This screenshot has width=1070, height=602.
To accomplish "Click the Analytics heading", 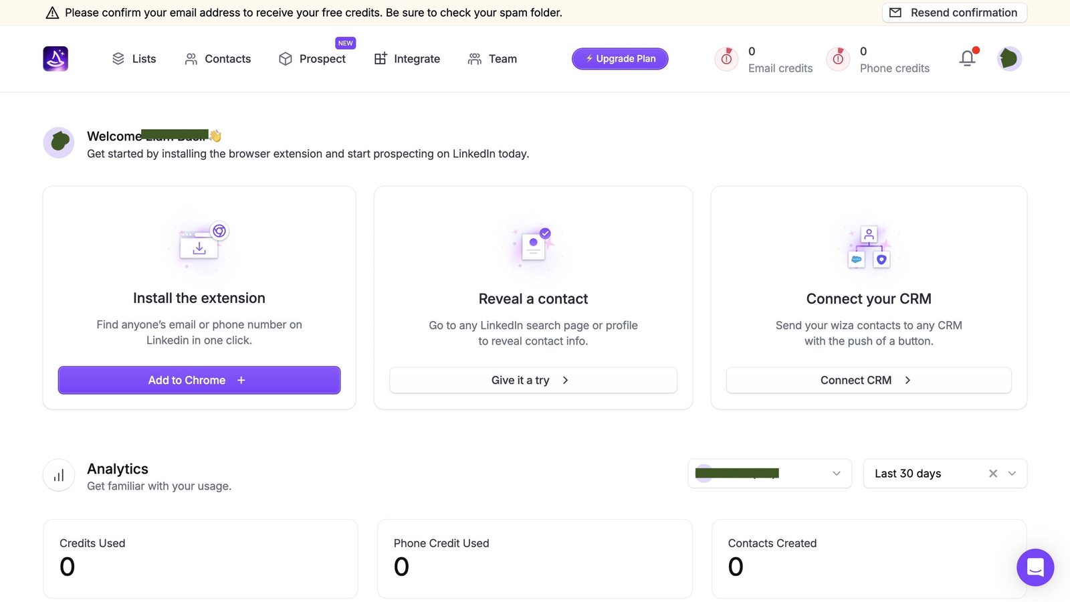I will pyautogui.click(x=118, y=469).
